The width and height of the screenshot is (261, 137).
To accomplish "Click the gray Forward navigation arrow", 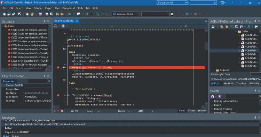I will 196,14.
